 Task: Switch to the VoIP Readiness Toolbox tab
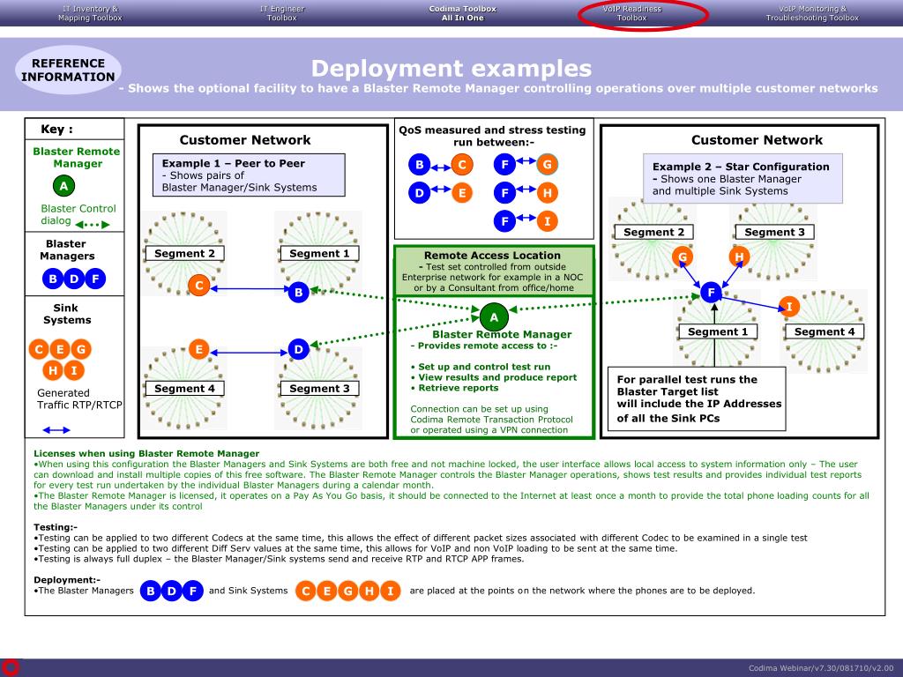(631, 13)
